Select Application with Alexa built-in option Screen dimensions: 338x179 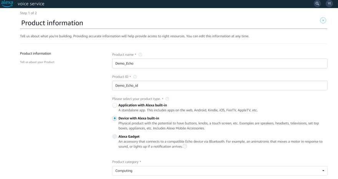(114, 105)
